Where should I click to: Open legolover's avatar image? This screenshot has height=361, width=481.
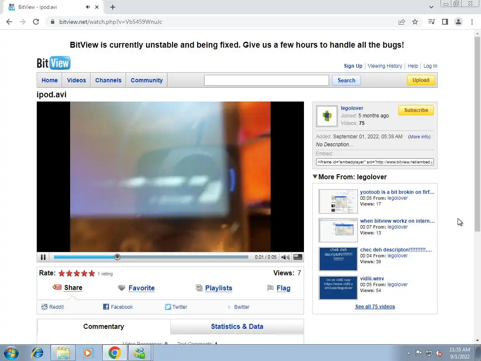coord(327,116)
